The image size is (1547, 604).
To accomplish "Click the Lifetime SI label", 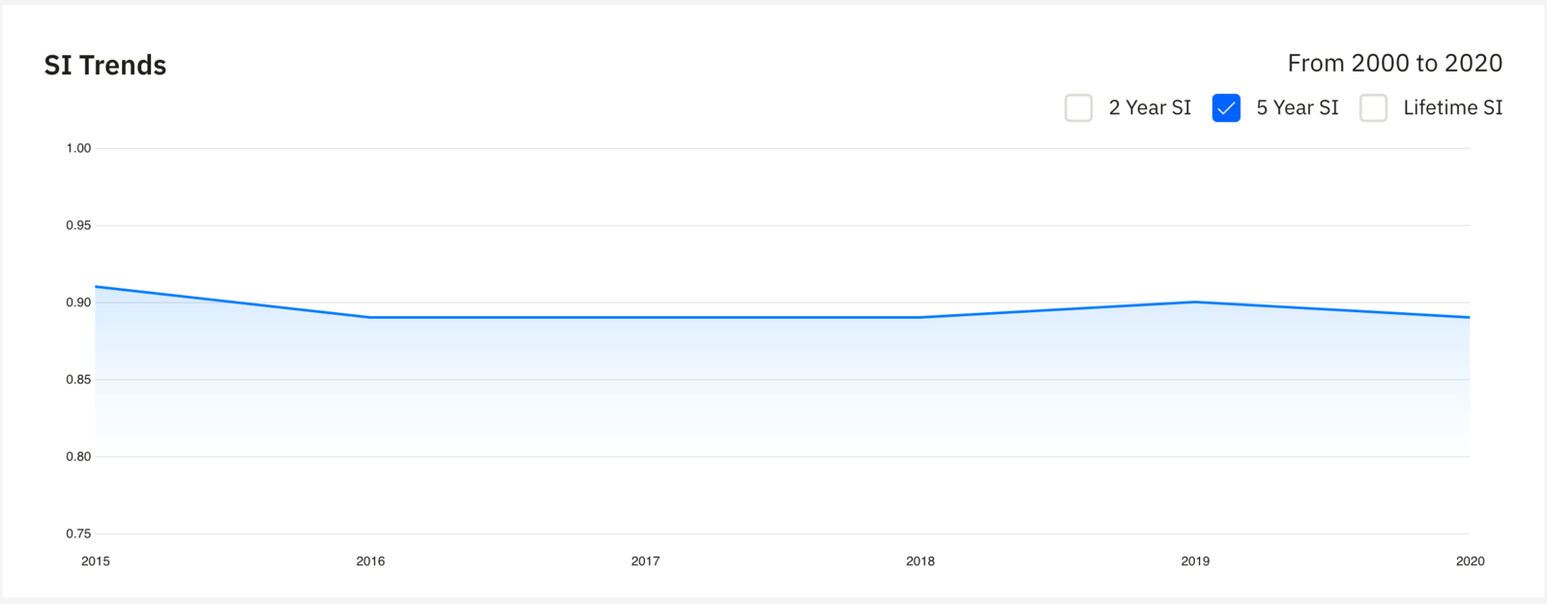I will pyautogui.click(x=1453, y=107).
